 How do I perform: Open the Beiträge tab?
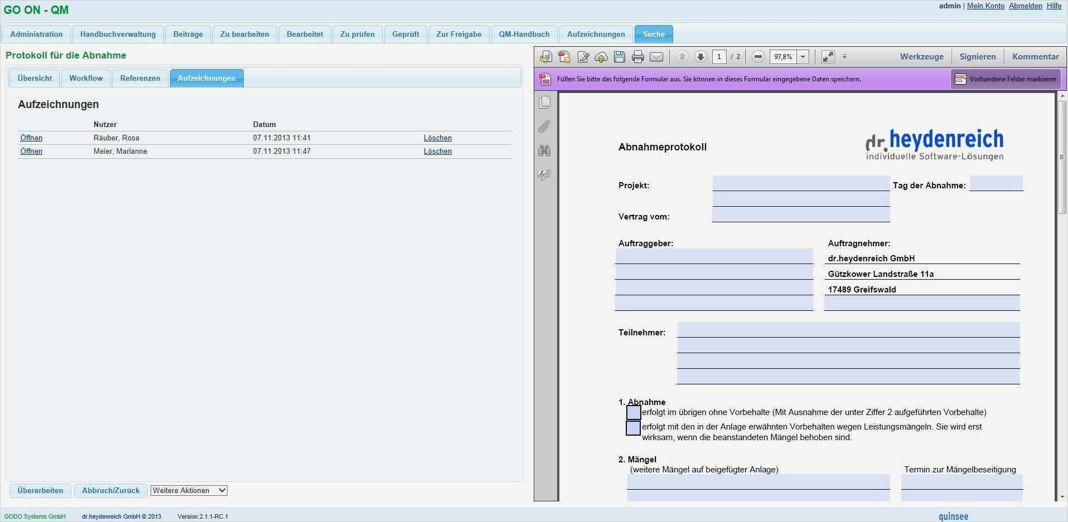coord(188,34)
